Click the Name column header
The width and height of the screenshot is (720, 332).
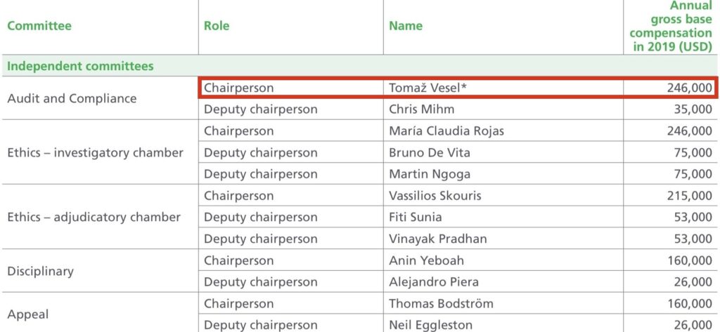(x=406, y=26)
